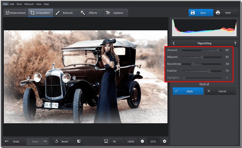Switch to the Captions tab
Image resolution: width=242 pixels, height=148 pixels.
[116, 13]
